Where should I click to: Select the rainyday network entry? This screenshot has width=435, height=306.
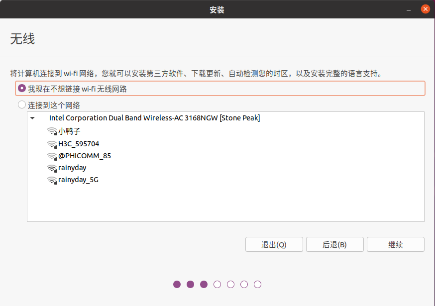72,168
